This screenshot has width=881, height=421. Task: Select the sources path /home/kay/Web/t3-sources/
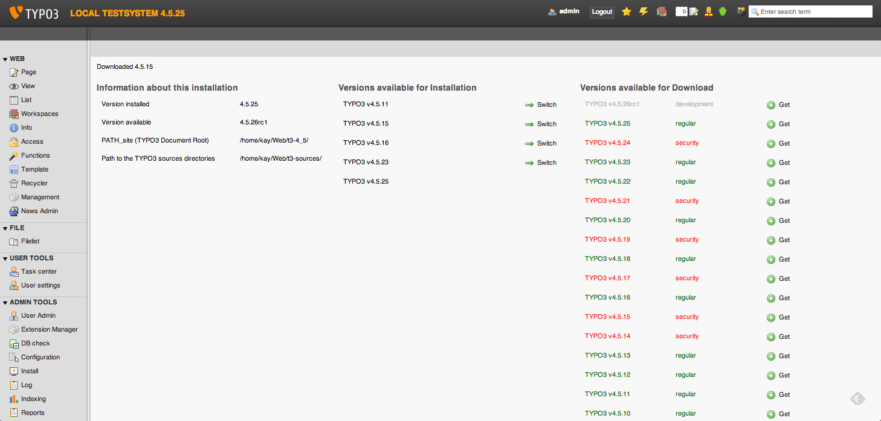pyautogui.click(x=280, y=158)
